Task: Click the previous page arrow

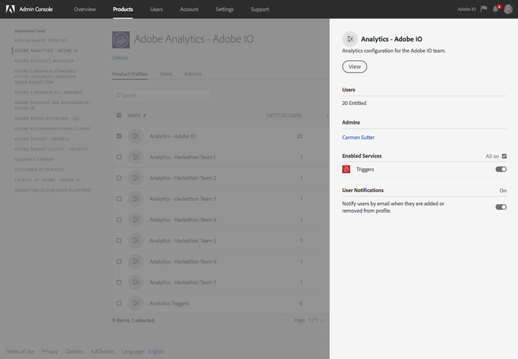Action: [288, 320]
